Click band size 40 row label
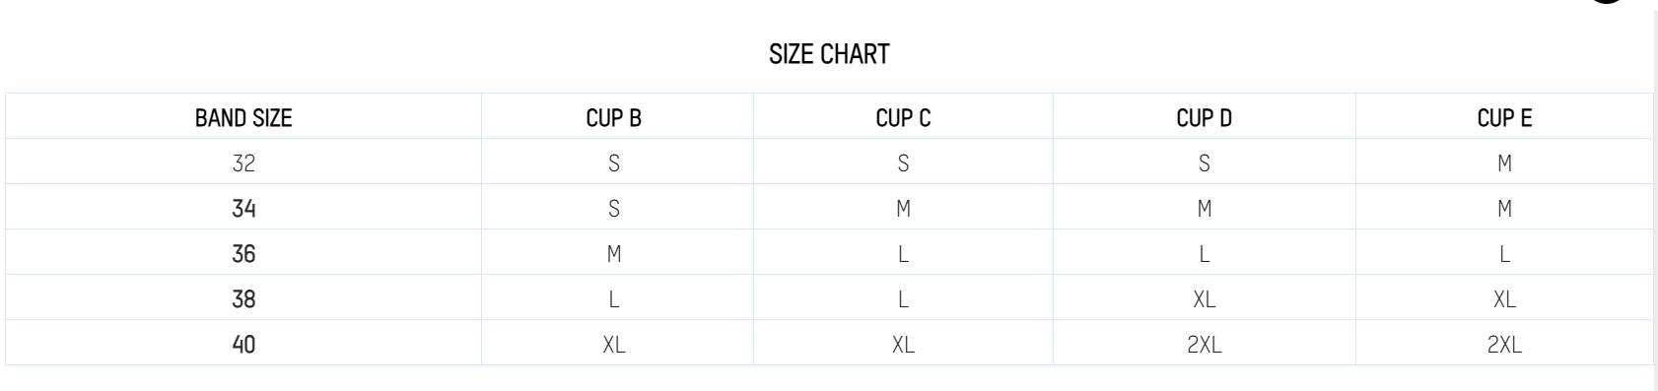 pyautogui.click(x=243, y=344)
